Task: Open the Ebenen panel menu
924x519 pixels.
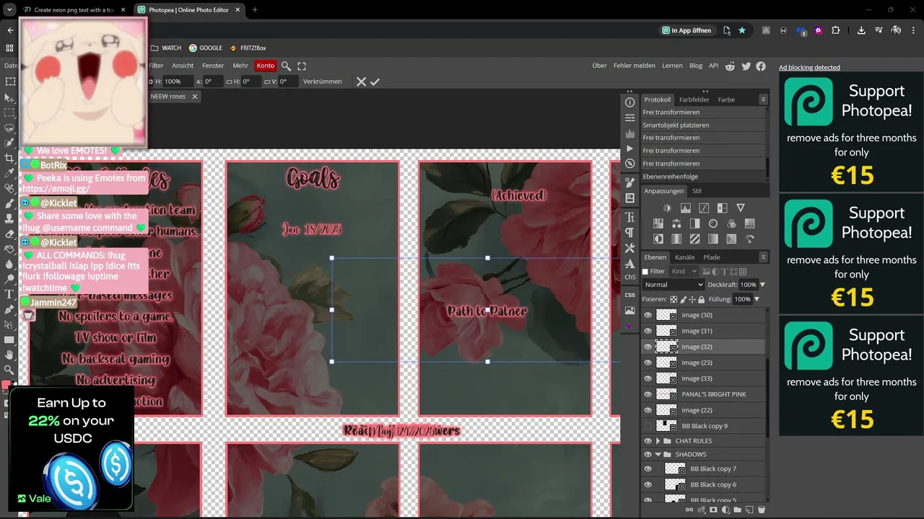Action: coord(763,257)
